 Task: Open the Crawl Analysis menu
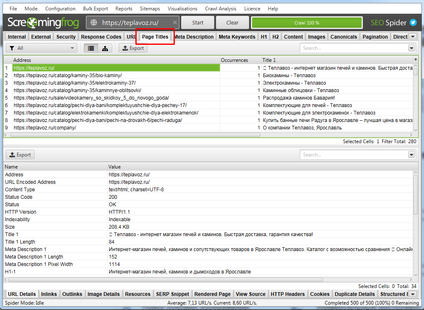coord(221,8)
